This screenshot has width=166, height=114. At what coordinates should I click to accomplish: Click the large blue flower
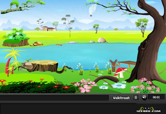coord(119,85)
